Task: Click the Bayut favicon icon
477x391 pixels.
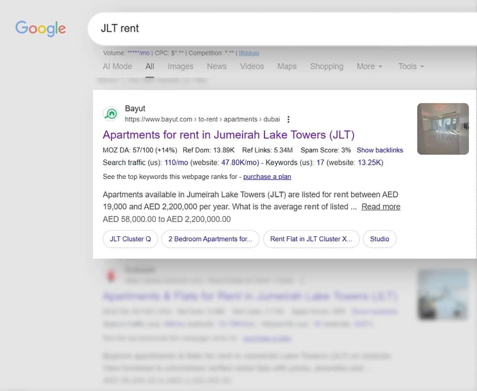Action: [111, 114]
